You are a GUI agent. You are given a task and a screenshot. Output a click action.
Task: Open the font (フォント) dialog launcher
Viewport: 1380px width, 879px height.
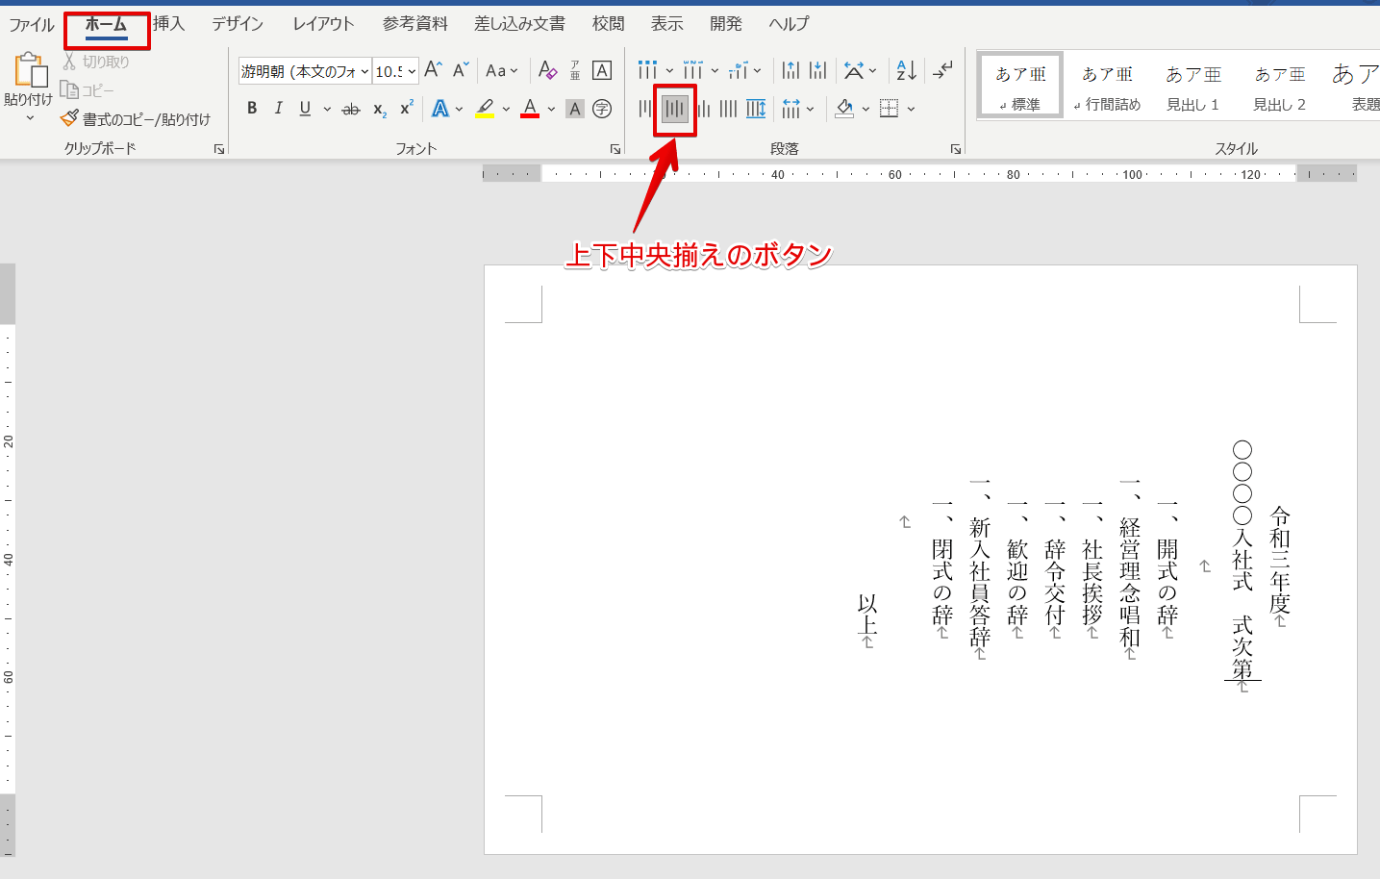(615, 149)
